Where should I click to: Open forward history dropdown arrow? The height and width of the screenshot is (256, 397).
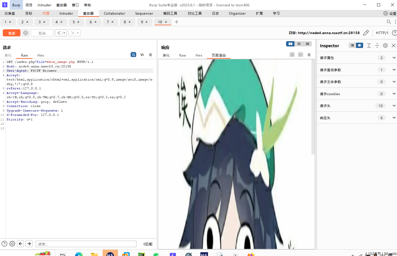click(x=78, y=33)
